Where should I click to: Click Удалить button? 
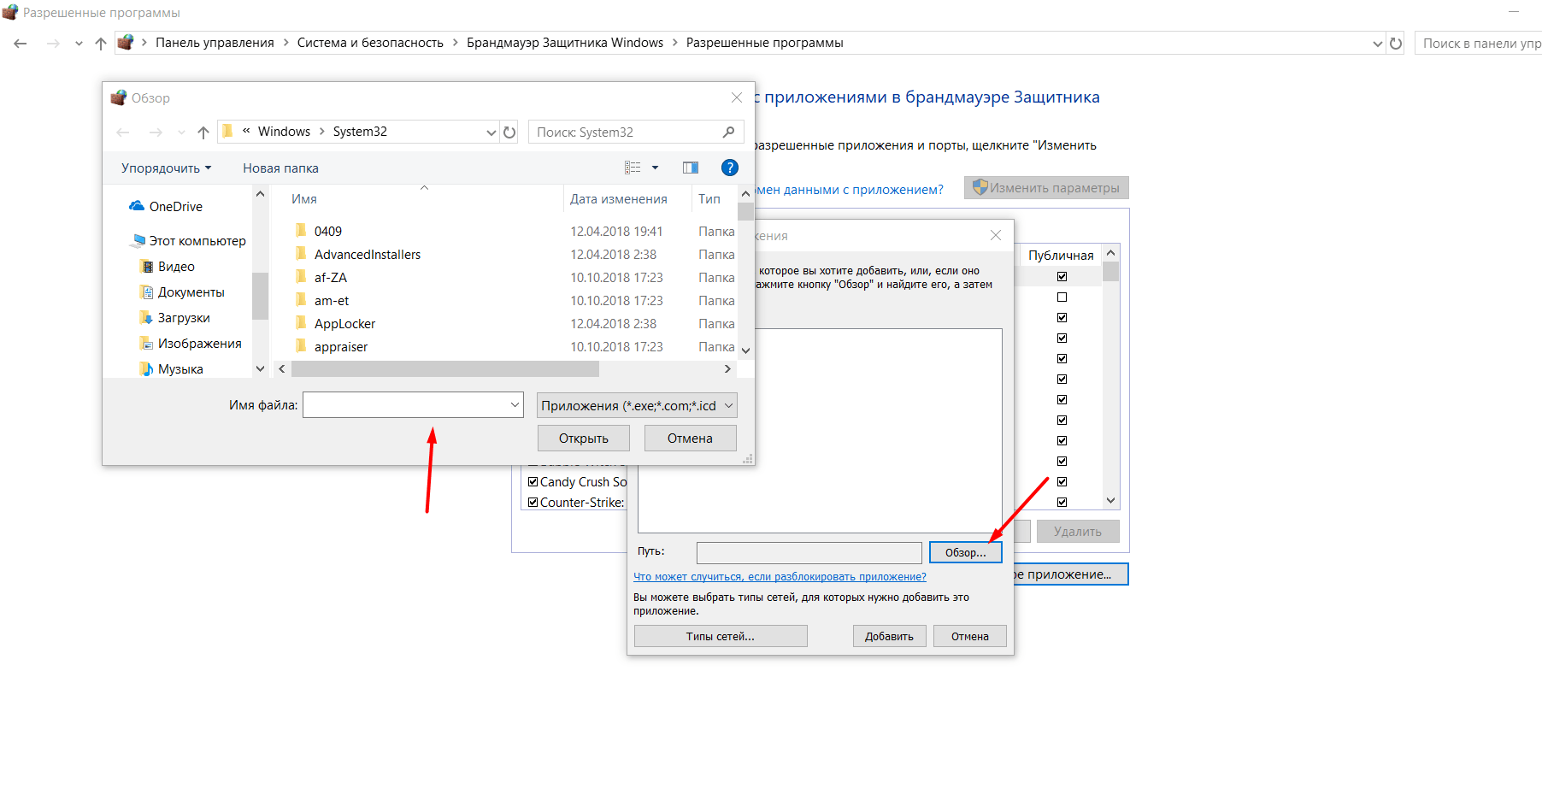(1078, 532)
